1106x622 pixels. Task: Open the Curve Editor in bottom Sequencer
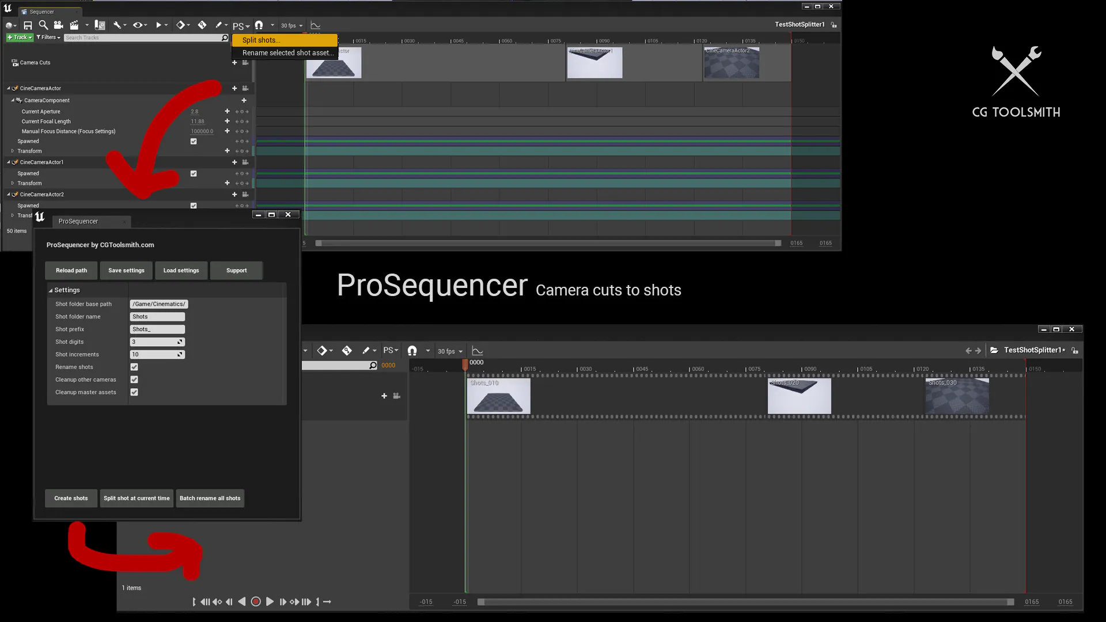[478, 350]
